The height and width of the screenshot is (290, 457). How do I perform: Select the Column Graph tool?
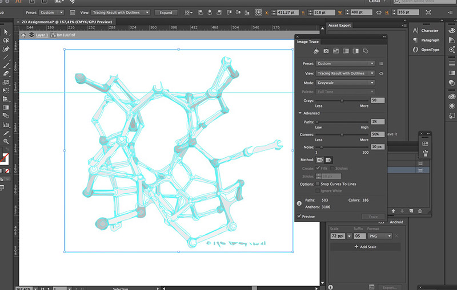6,125
